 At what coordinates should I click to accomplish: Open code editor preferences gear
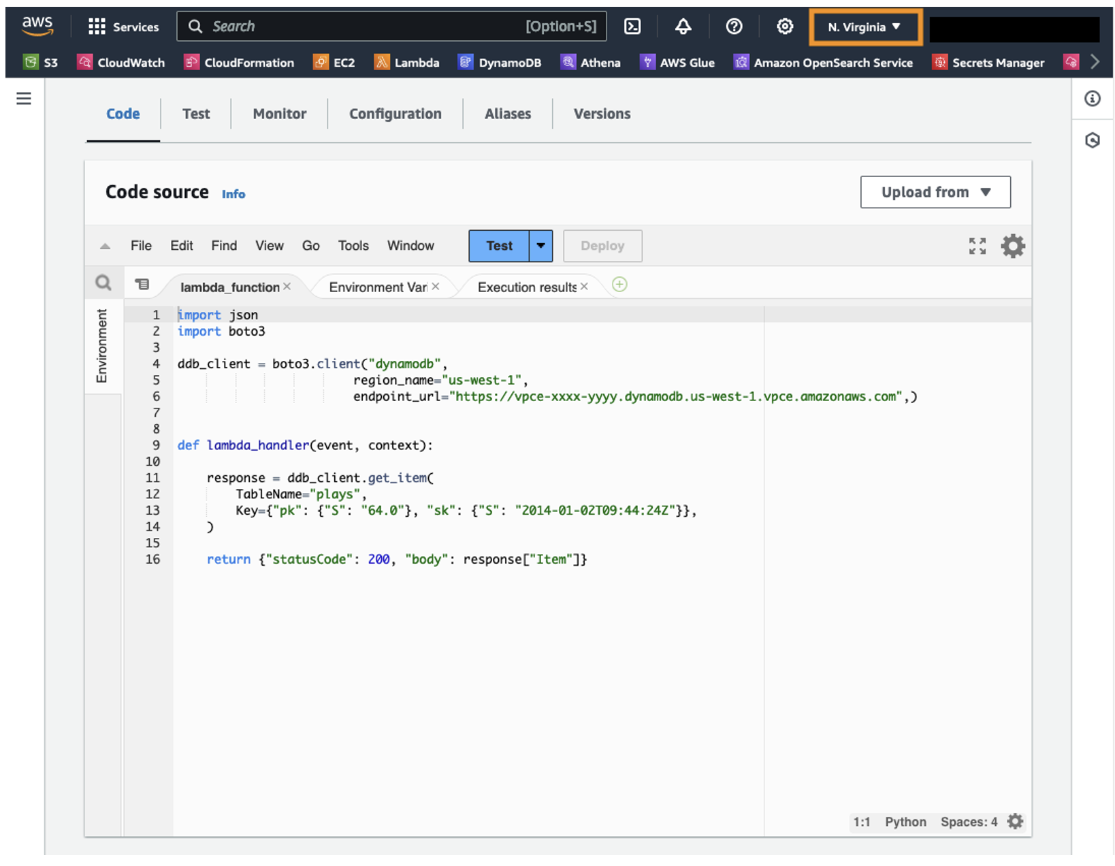[1012, 246]
